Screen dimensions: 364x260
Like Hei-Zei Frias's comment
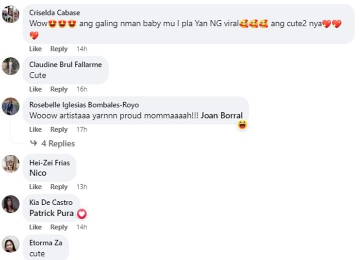35,187
